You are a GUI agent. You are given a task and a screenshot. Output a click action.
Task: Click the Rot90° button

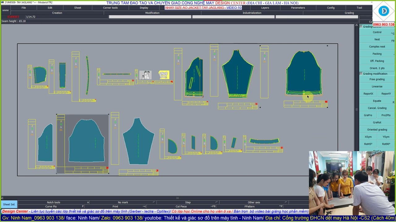coord(386,144)
